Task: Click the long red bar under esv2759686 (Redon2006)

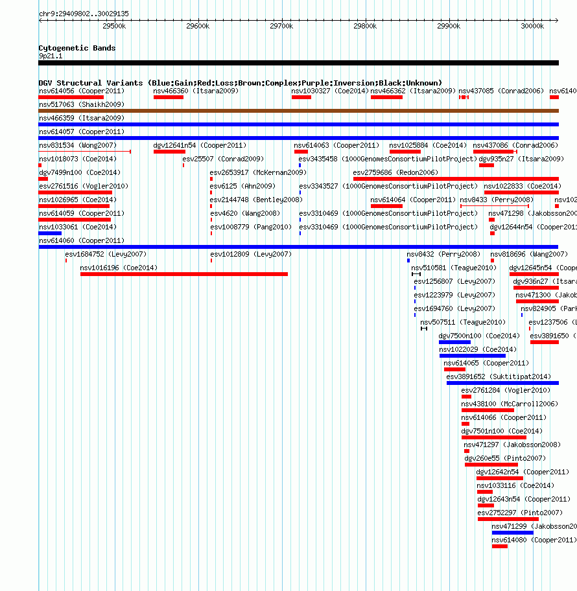Action: click(x=456, y=179)
